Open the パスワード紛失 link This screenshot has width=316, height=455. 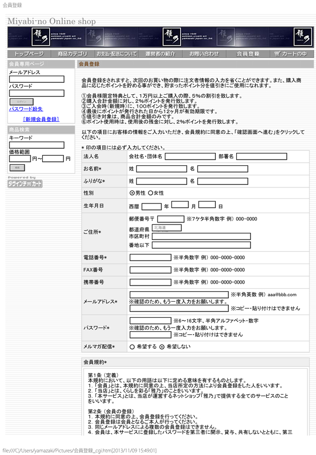pos(26,109)
